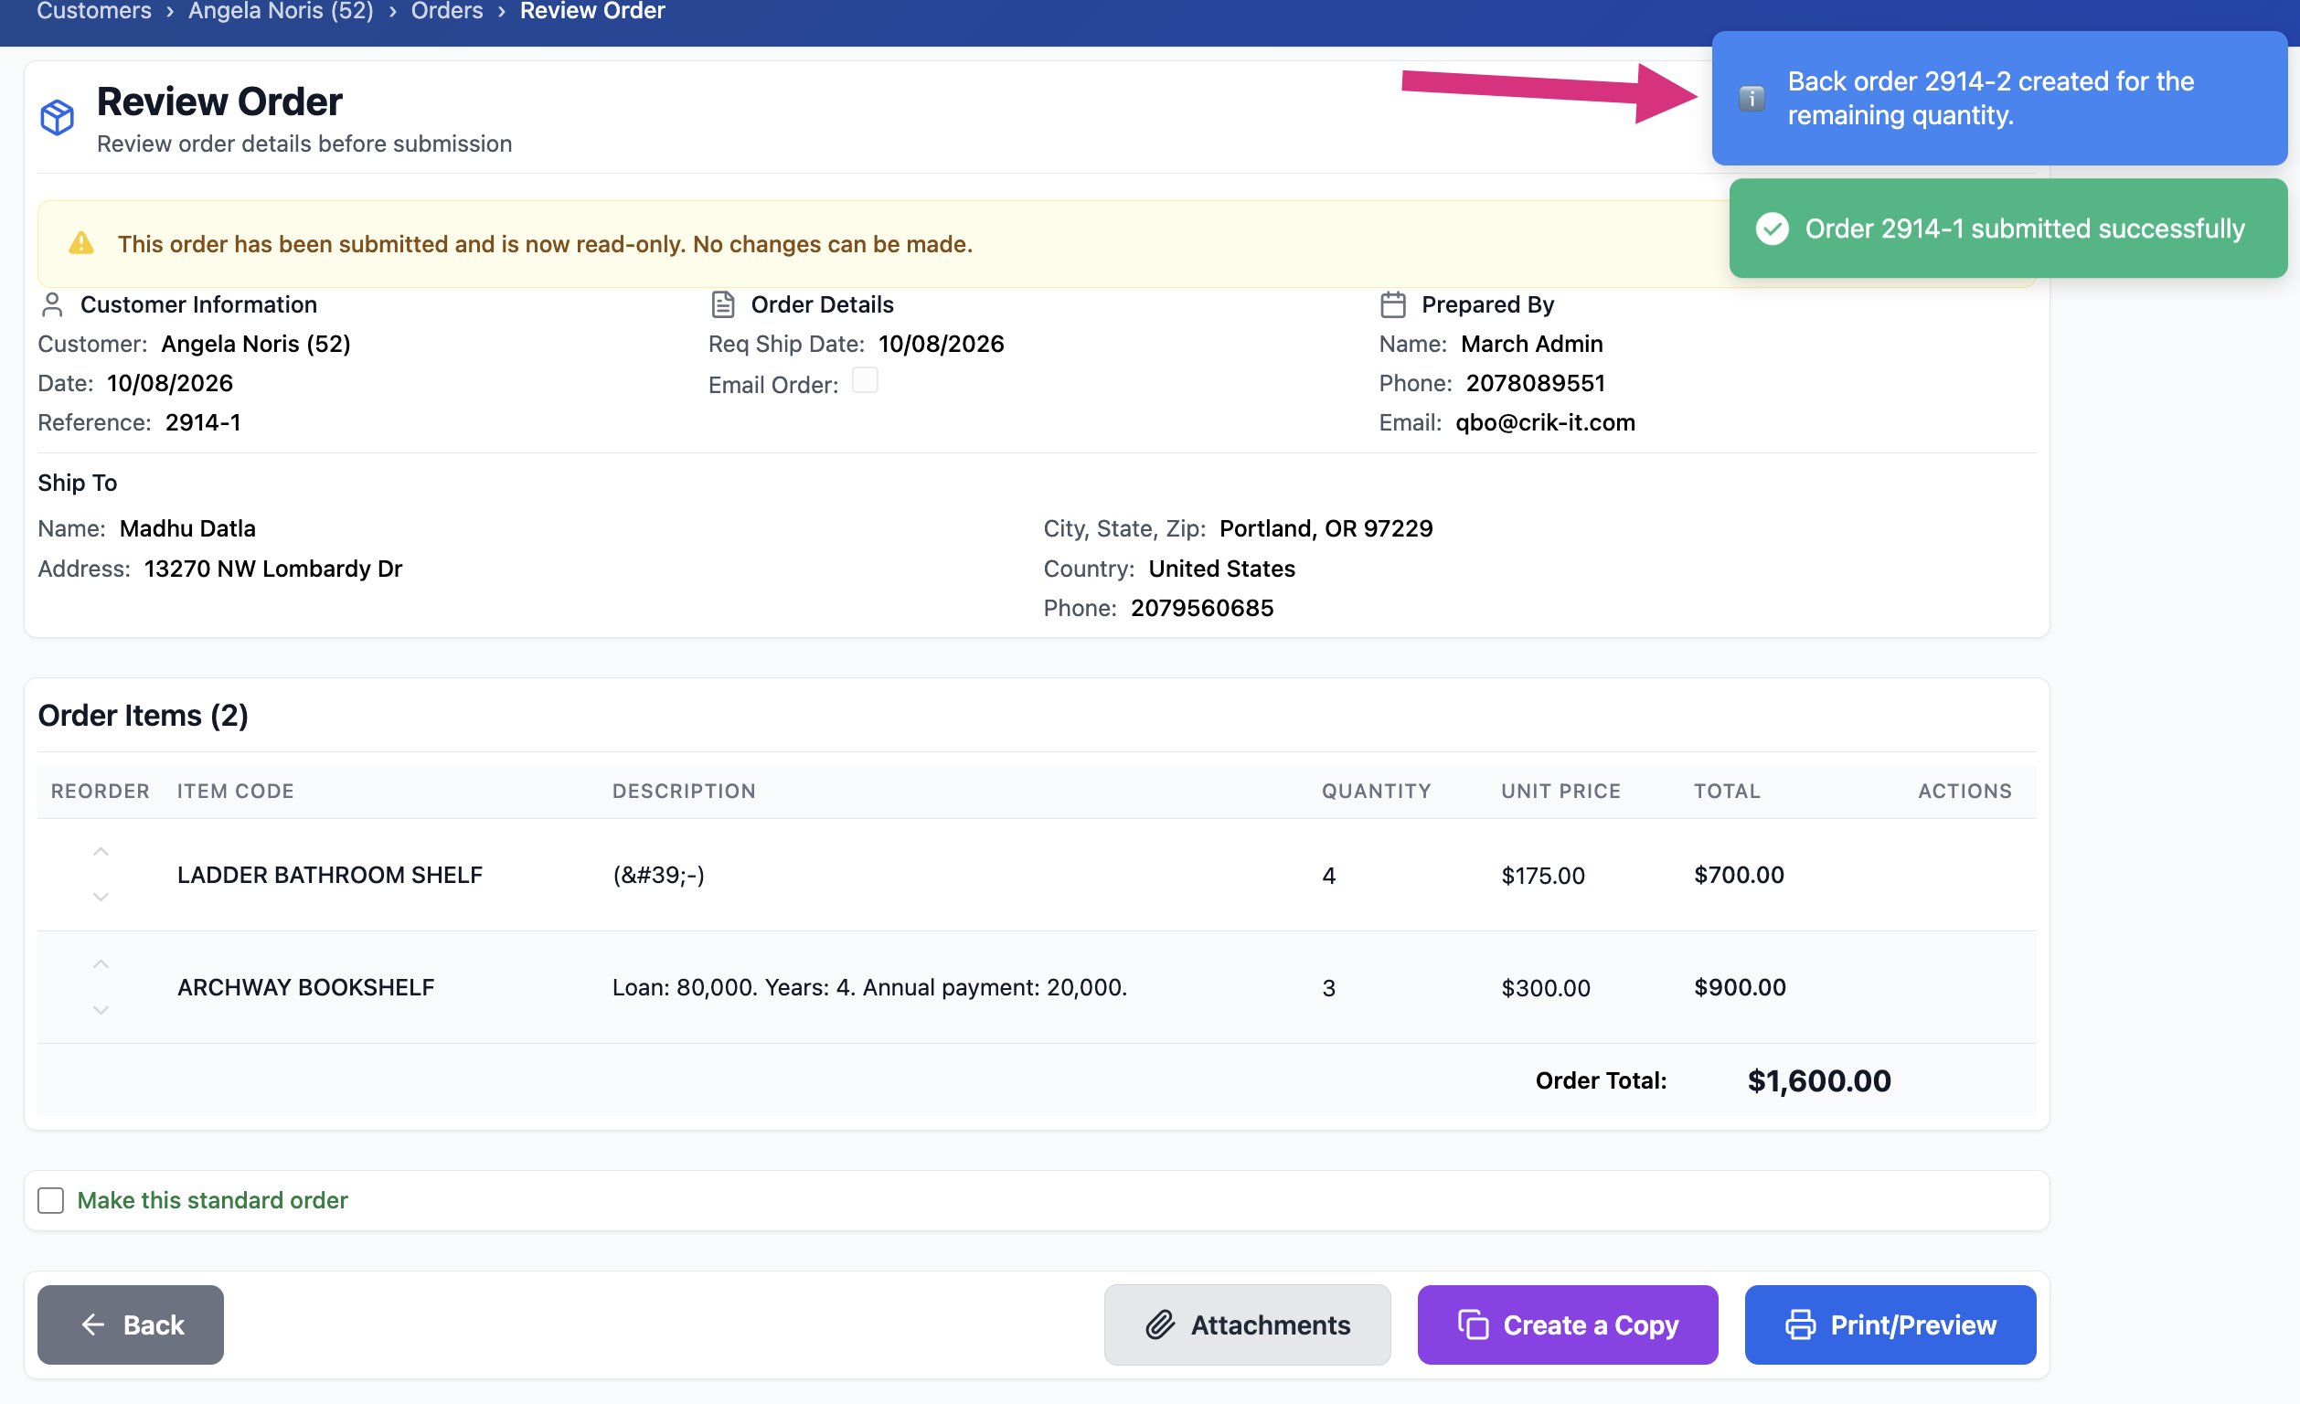The image size is (2300, 1404).
Task: Move ARCHWAY BOOKSHELF row down
Action: (101, 1010)
